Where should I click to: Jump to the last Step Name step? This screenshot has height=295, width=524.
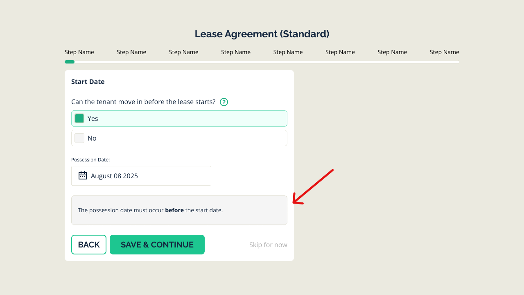pos(444,52)
